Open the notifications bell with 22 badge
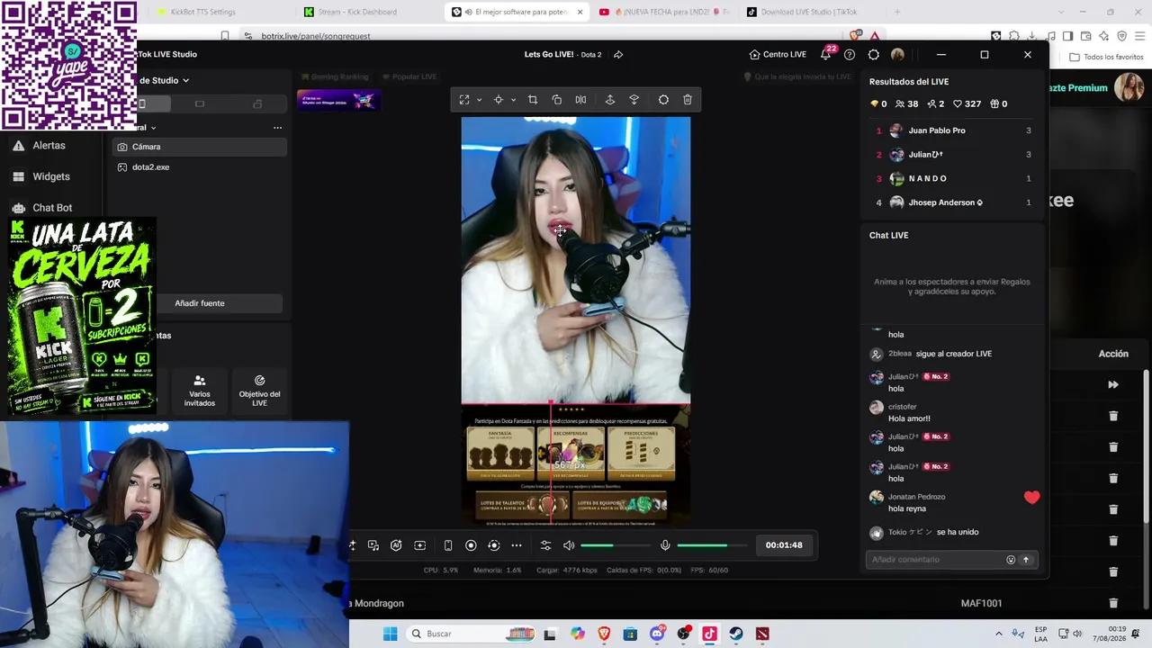Viewport: 1152px width, 648px height. [x=825, y=55]
